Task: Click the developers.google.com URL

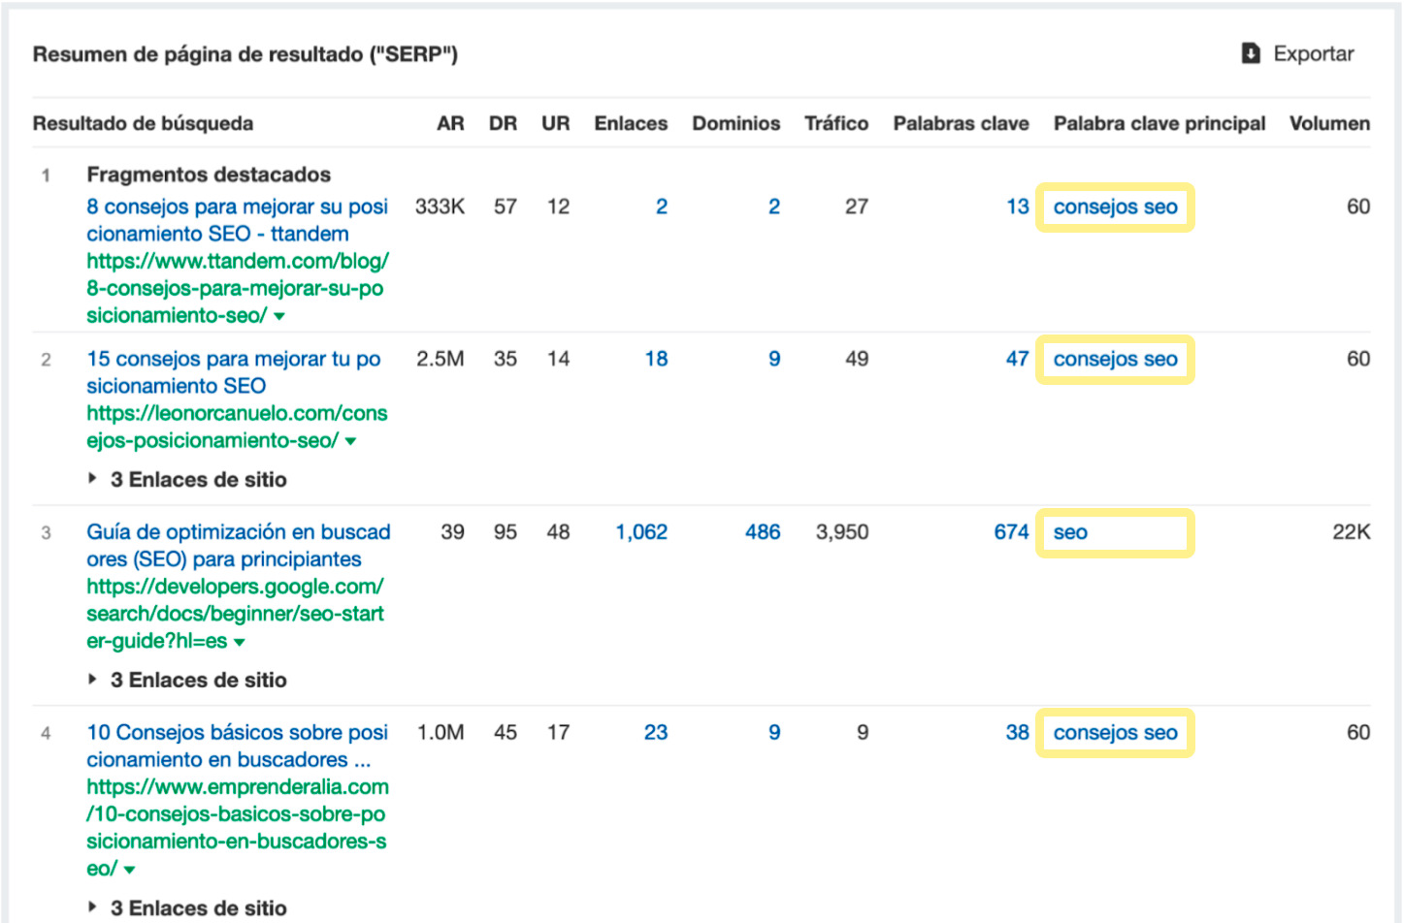Action: (235, 614)
